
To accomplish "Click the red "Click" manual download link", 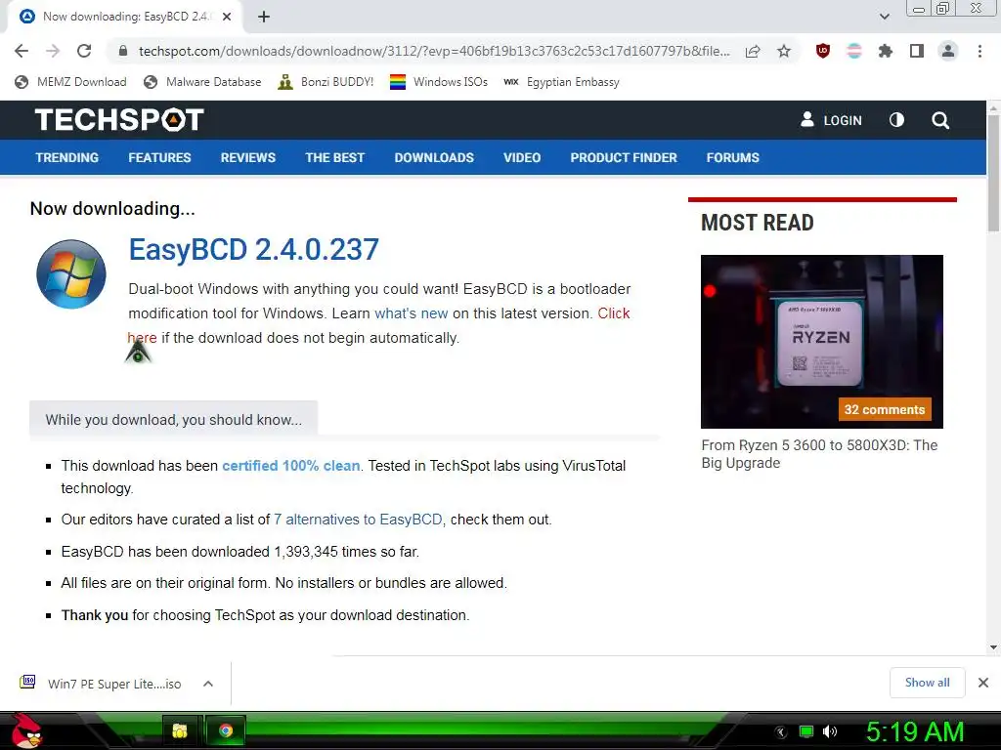I will tap(614, 313).
